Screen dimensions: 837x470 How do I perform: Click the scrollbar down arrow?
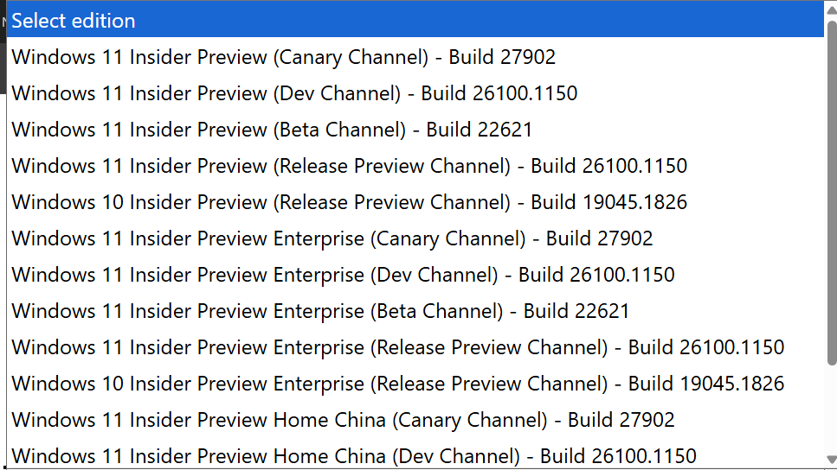[x=832, y=460]
